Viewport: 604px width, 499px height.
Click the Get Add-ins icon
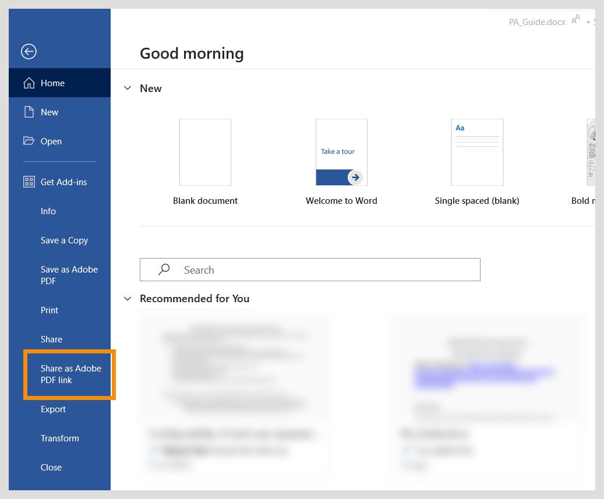(x=29, y=182)
